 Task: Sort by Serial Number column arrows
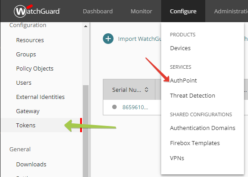[x=146, y=90]
